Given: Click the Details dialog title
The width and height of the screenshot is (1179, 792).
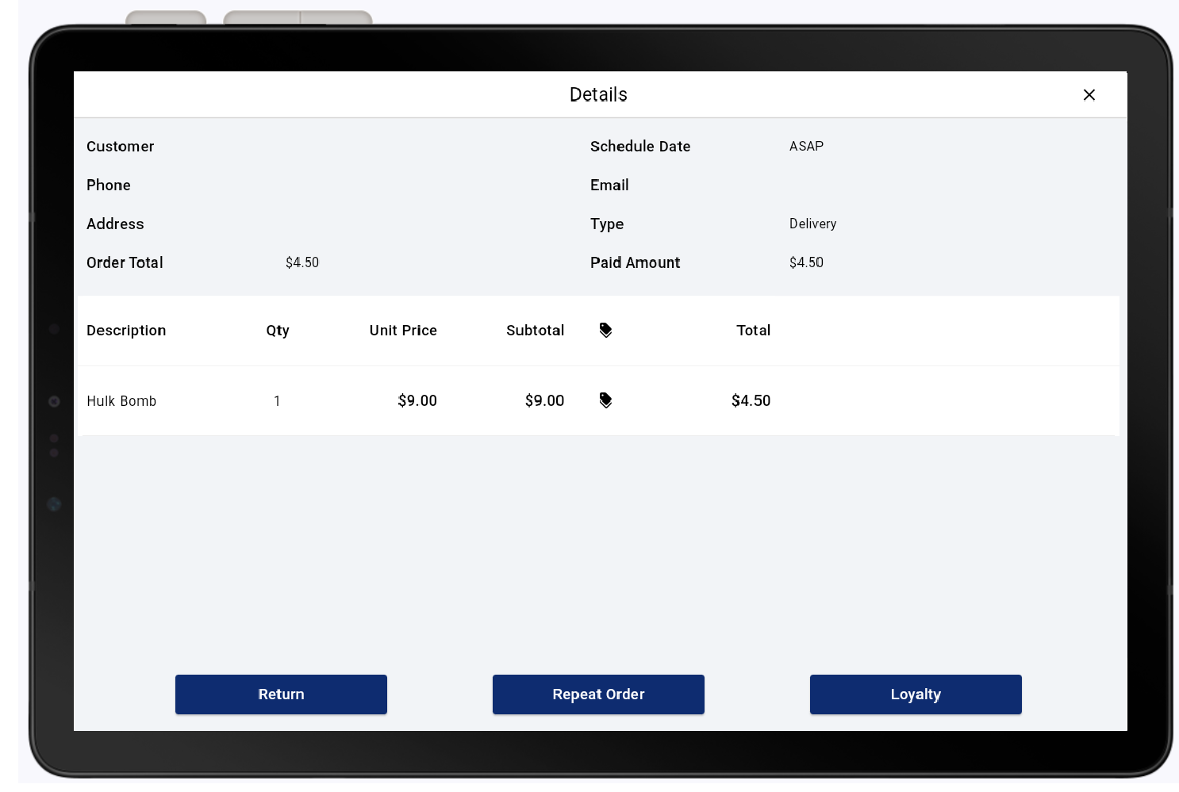Looking at the screenshot, I should 598,95.
